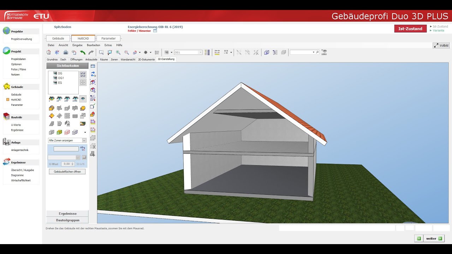Toggle the second eye visibility preset icon

(59, 98)
